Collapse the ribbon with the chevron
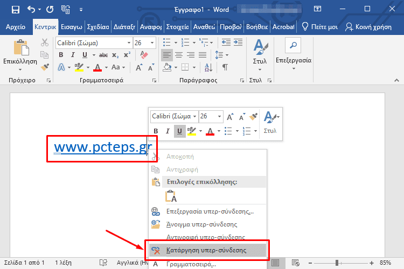This screenshot has width=404, height=269. click(x=396, y=81)
